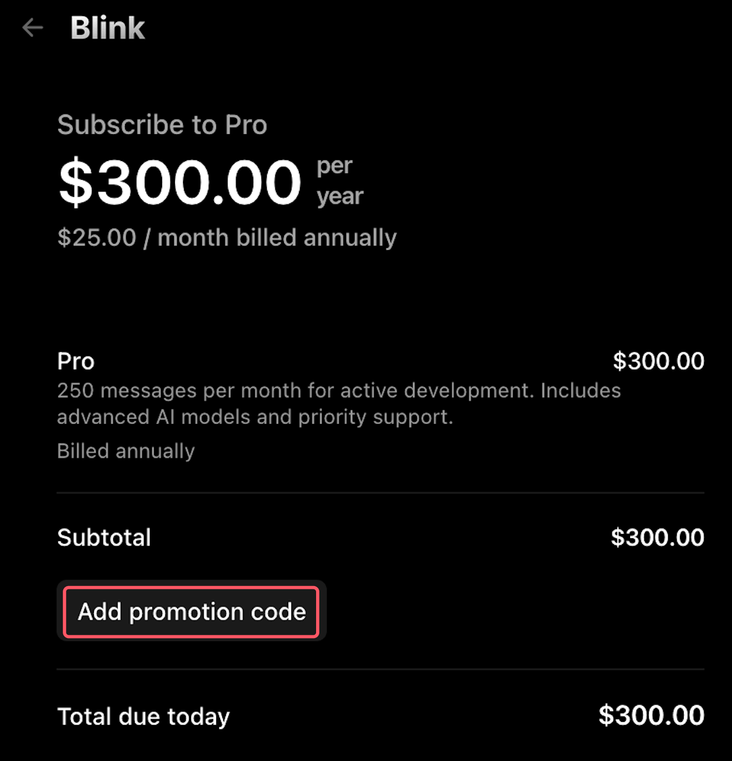This screenshot has height=761, width=732.
Task: Click the Billed annually label
Action: (x=126, y=450)
